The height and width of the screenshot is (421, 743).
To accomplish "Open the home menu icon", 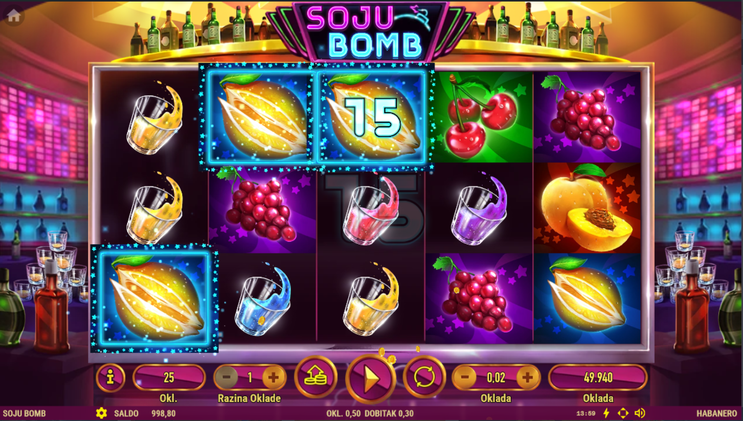I will 14,16.
